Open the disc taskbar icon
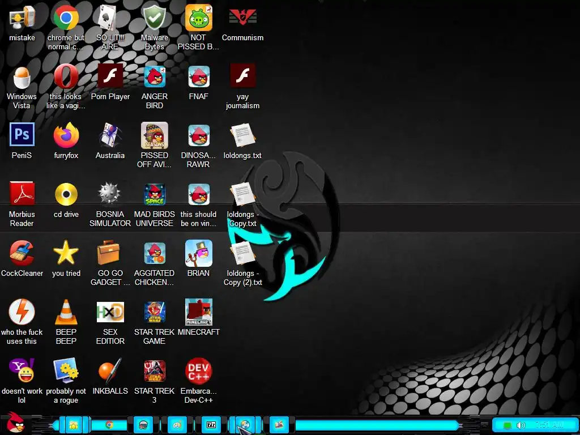 [x=245, y=425]
